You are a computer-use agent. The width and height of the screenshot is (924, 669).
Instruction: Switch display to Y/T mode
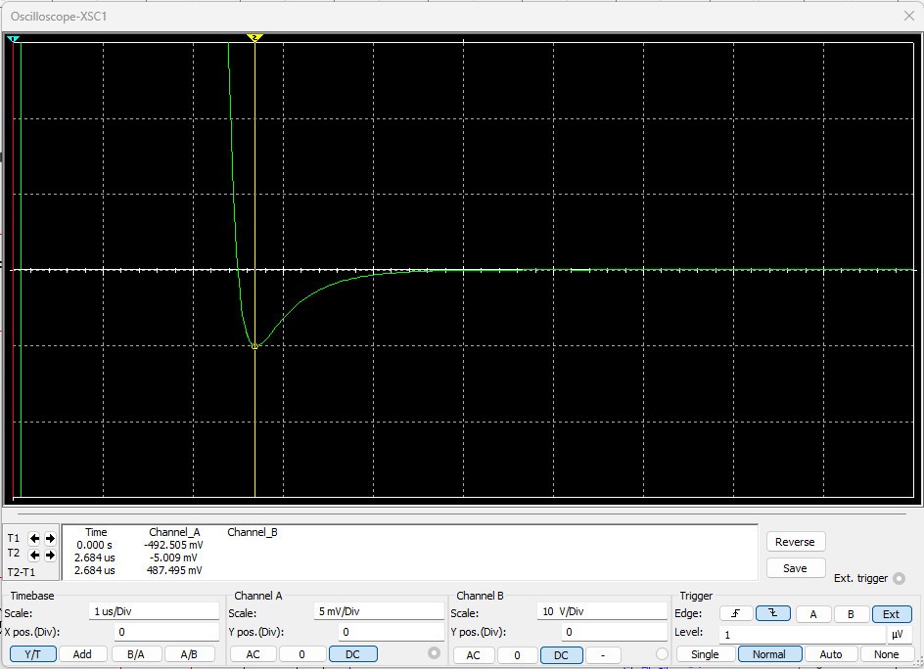pos(33,654)
